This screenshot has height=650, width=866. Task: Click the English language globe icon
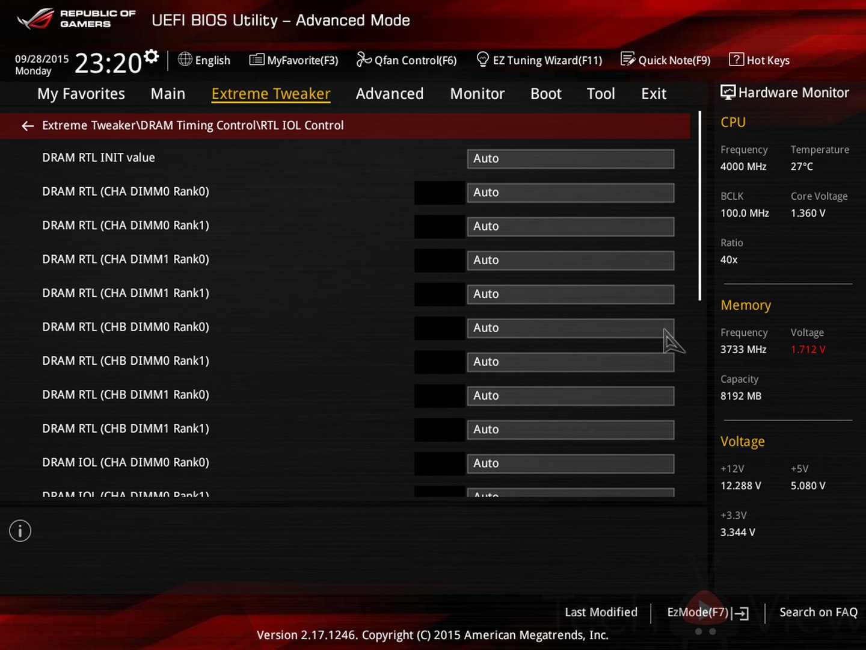(x=185, y=60)
